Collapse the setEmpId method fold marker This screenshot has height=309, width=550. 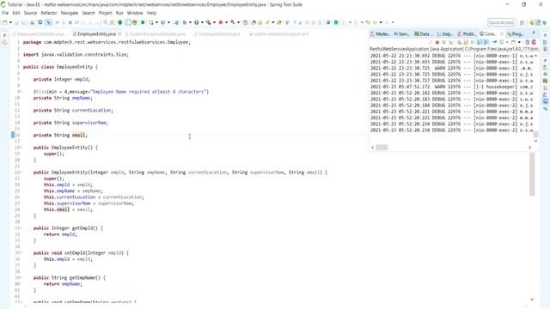[21, 253]
